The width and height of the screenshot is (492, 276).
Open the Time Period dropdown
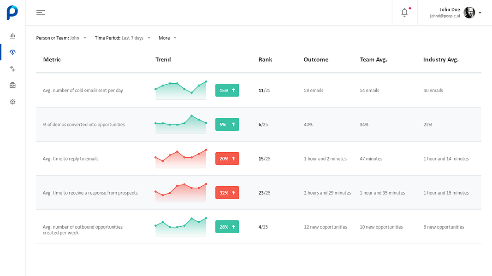pos(123,38)
